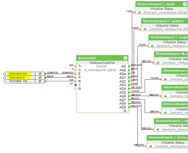Select the Stromzähler Res... label

[19, 81]
